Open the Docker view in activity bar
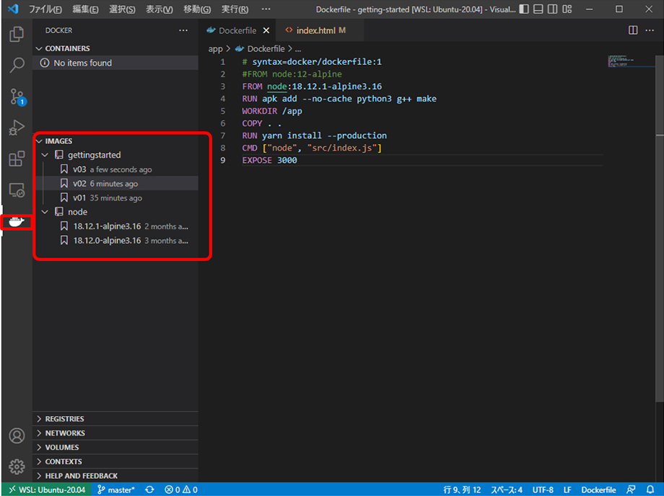 (x=17, y=221)
